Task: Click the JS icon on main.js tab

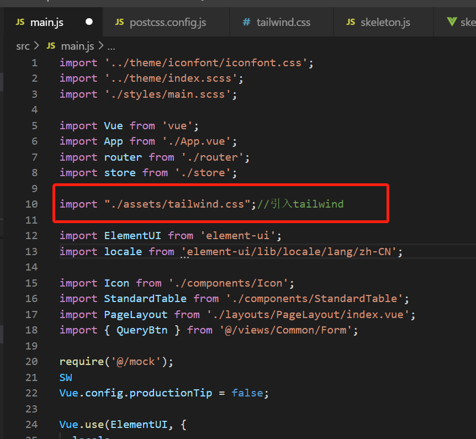Action: click(x=20, y=22)
